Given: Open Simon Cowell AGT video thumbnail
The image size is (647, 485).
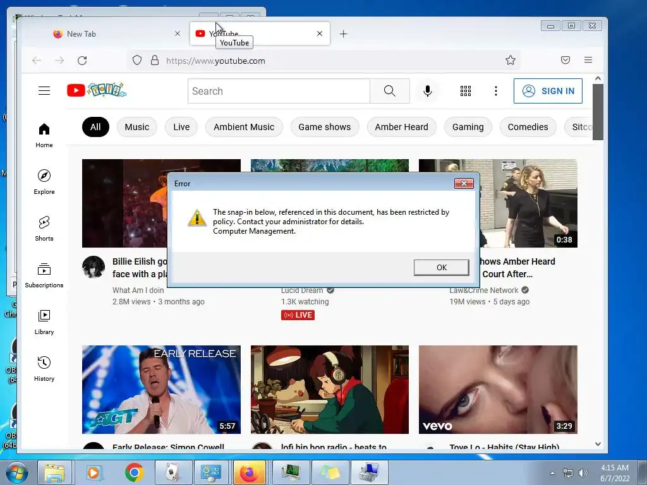Looking at the screenshot, I should 161,390.
